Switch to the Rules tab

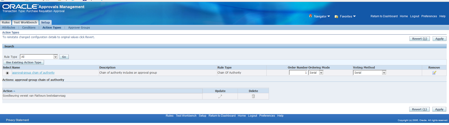(x=6, y=23)
